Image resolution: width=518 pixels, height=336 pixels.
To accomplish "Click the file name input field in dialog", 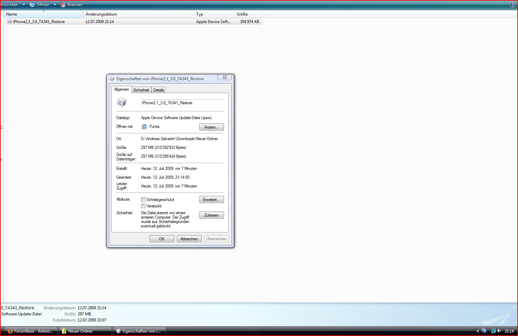I will coord(182,103).
